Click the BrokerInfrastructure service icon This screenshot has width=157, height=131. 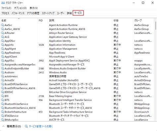click(3, 112)
